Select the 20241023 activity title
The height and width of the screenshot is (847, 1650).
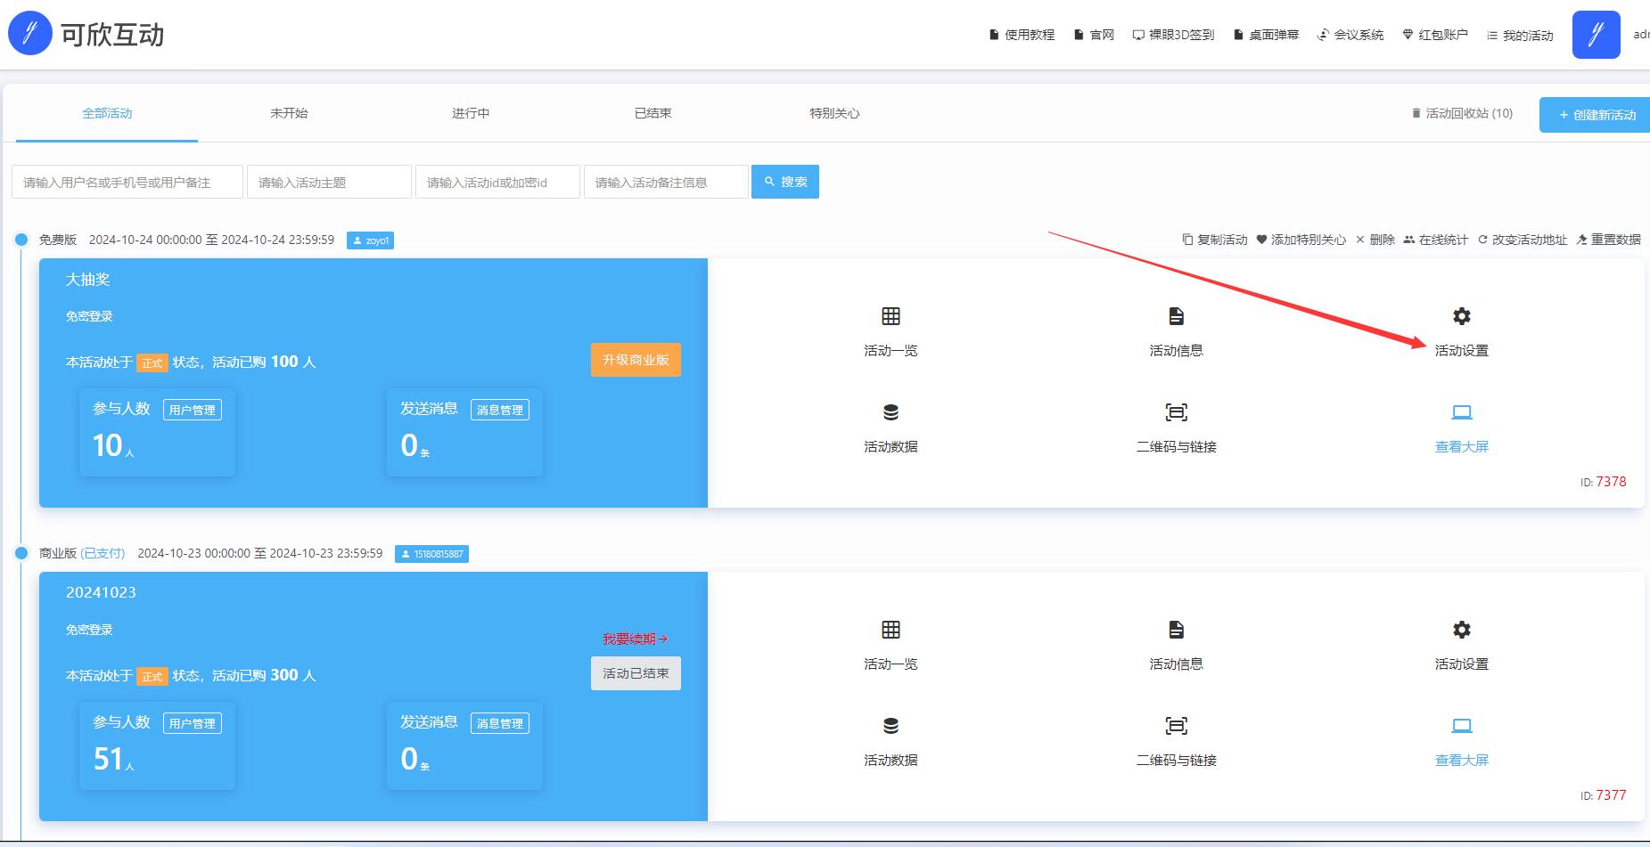[101, 592]
